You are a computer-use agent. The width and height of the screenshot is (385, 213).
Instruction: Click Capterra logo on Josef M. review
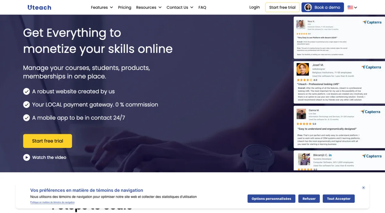(x=371, y=67)
